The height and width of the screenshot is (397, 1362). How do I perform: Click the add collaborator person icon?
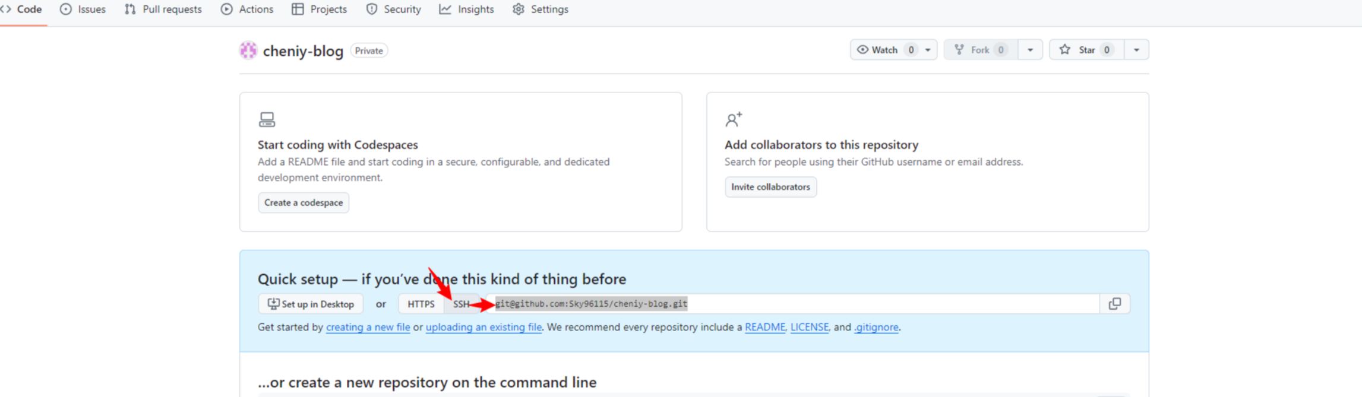point(734,120)
